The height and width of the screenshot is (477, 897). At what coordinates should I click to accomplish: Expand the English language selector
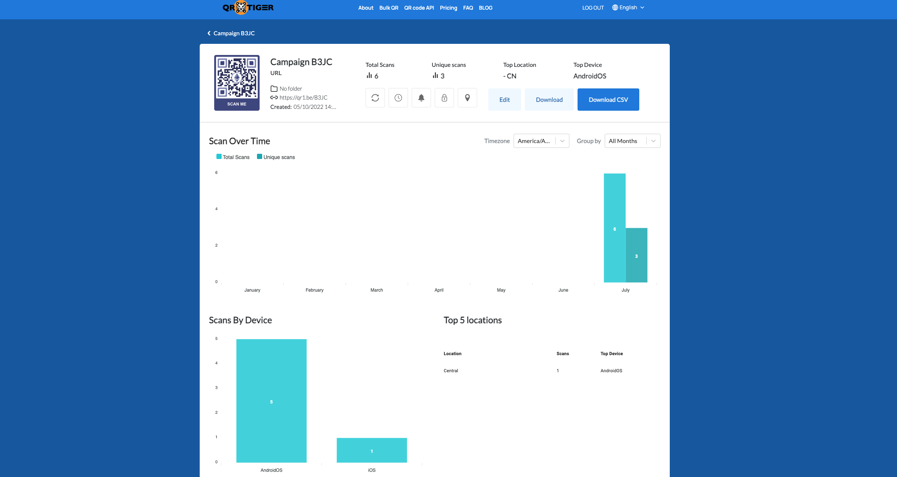tap(628, 7)
